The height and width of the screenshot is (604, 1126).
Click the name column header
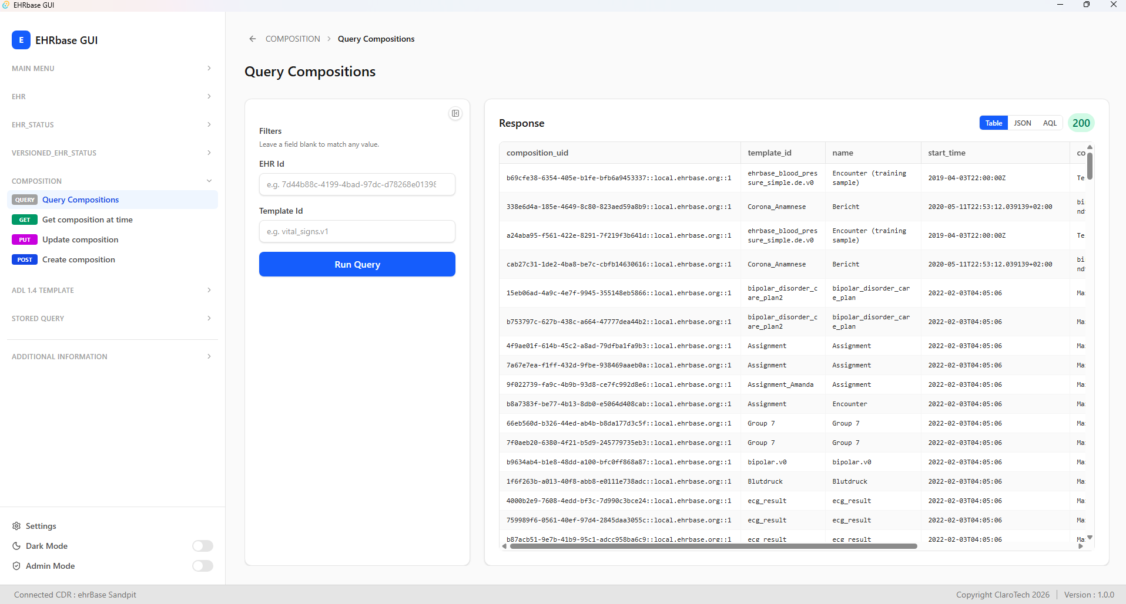(873, 153)
